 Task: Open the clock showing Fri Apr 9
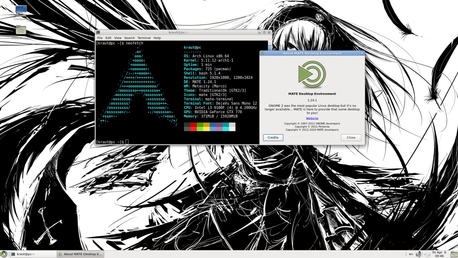tap(439, 254)
